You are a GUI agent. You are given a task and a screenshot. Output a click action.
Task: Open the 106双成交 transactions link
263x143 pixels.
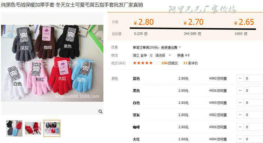coord(169,63)
